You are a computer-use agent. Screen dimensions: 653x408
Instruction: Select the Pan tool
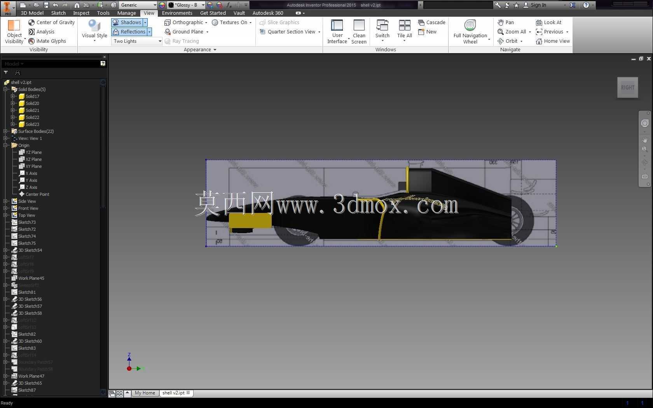tap(506, 23)
